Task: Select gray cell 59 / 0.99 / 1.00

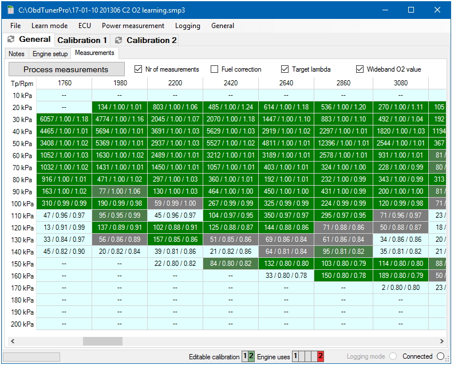Action: pos(175,203)
